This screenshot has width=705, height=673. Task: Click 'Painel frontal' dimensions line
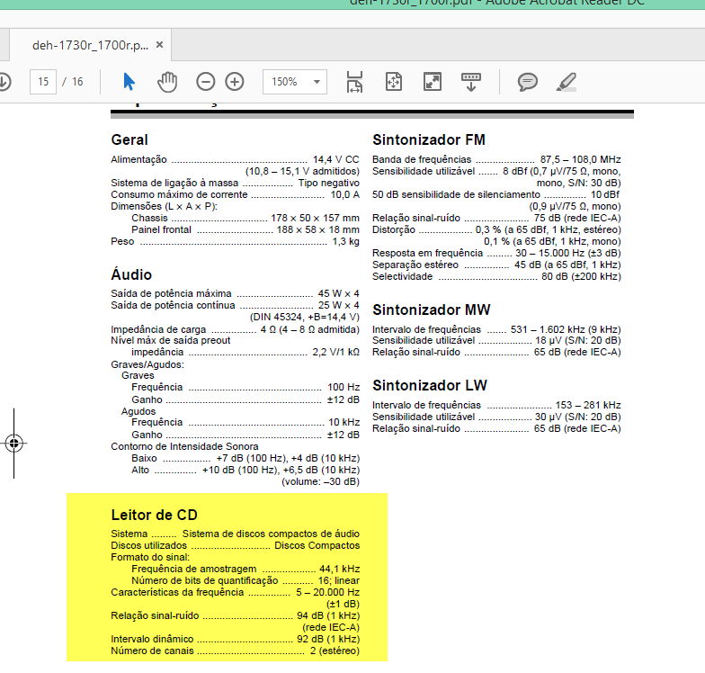click(245, 230)
